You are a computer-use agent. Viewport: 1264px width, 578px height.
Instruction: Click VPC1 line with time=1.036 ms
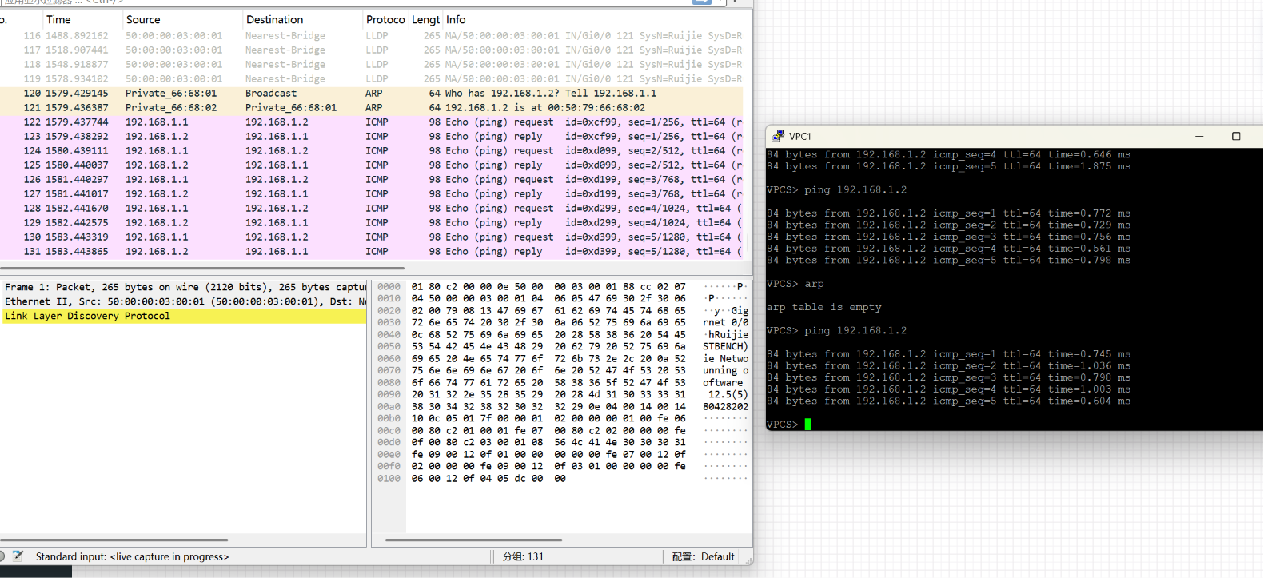[x=949, y=366]
